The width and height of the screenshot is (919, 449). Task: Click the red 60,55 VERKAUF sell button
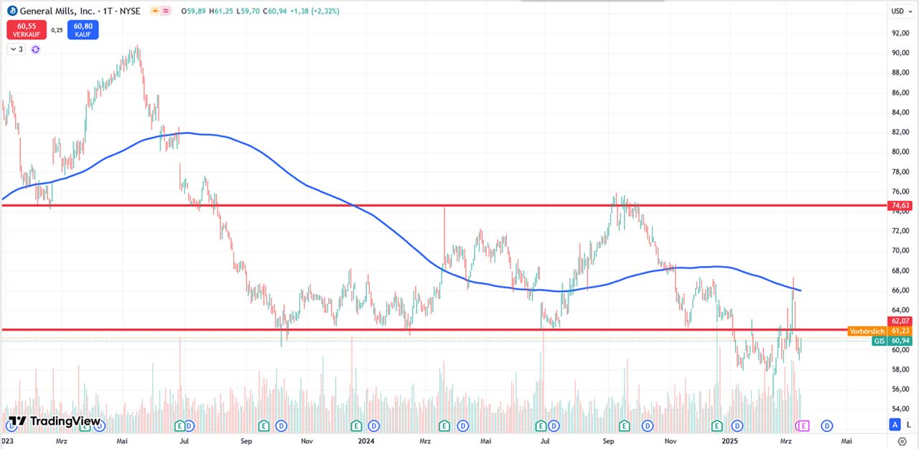pos(27,30)
